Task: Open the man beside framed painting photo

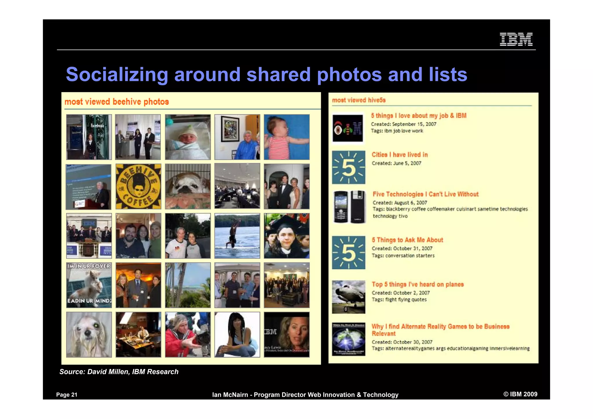Action: [237, 137]
